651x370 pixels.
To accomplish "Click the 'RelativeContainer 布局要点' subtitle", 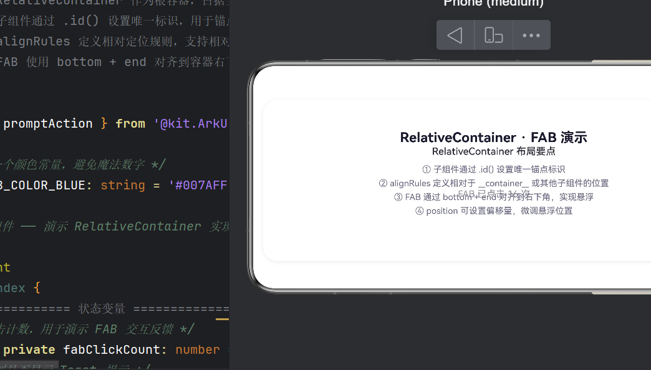I will pyautogui.click(x=493, y=151).
